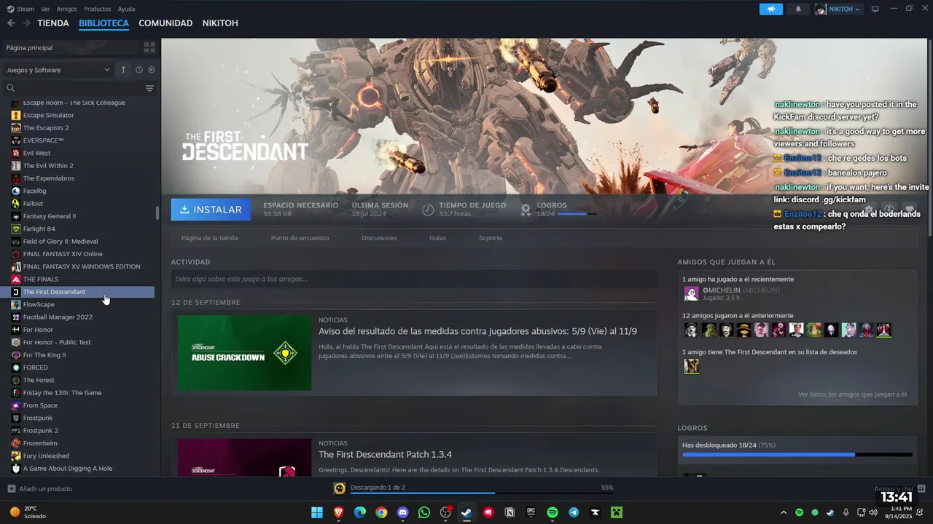Open the Abuse Crackdown news thumbnail
933x524 pixels.
[x=244, y=353]
